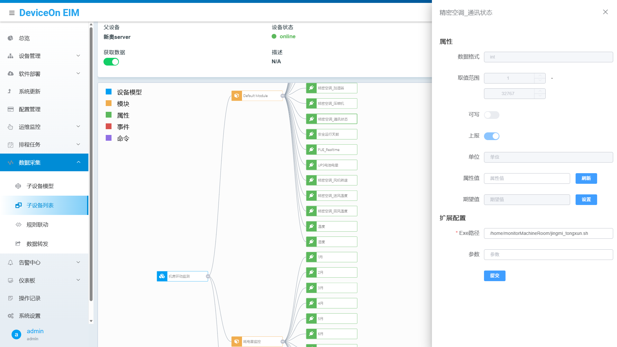
Task: Click the purple 命令 legend swatch
Action: tap(109, 138)
